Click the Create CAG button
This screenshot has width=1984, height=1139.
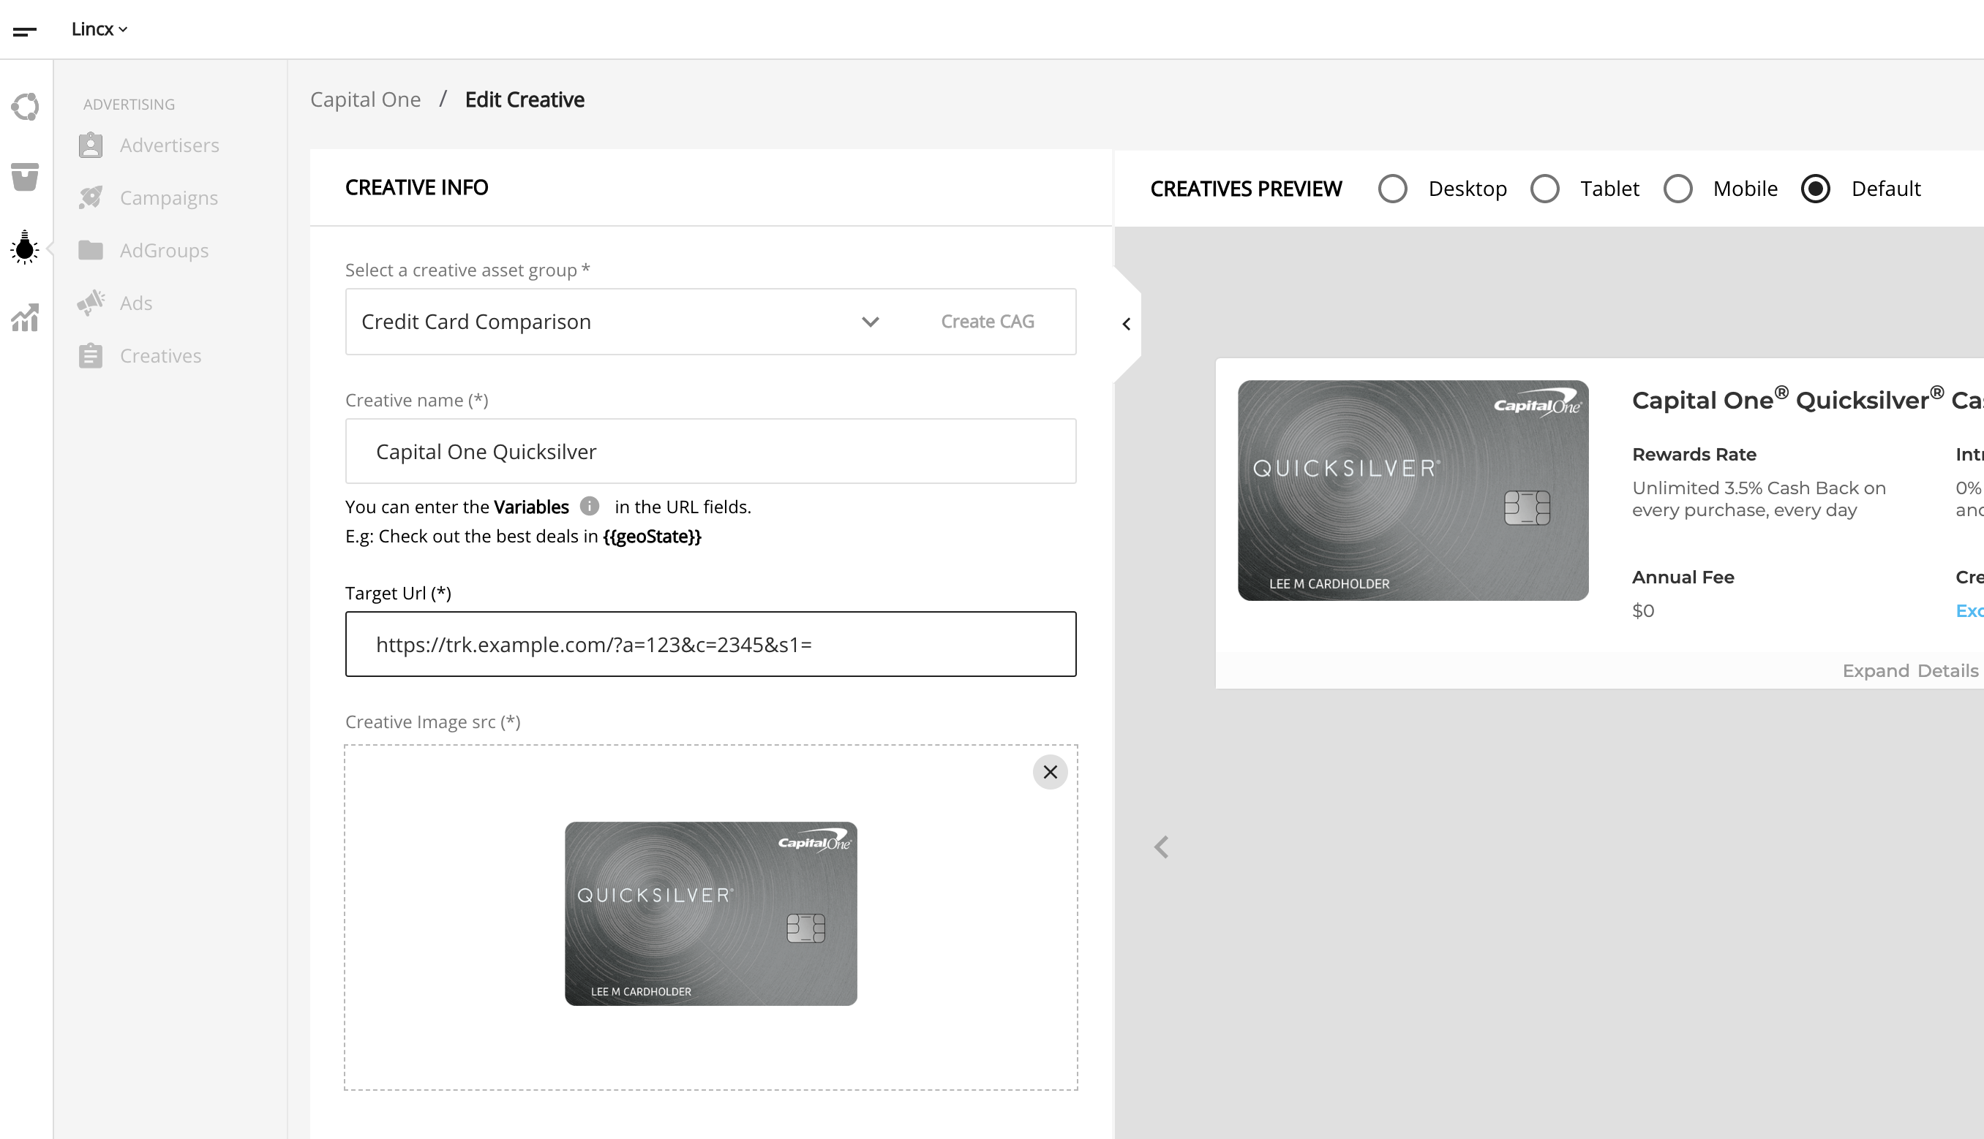point(988,322)
